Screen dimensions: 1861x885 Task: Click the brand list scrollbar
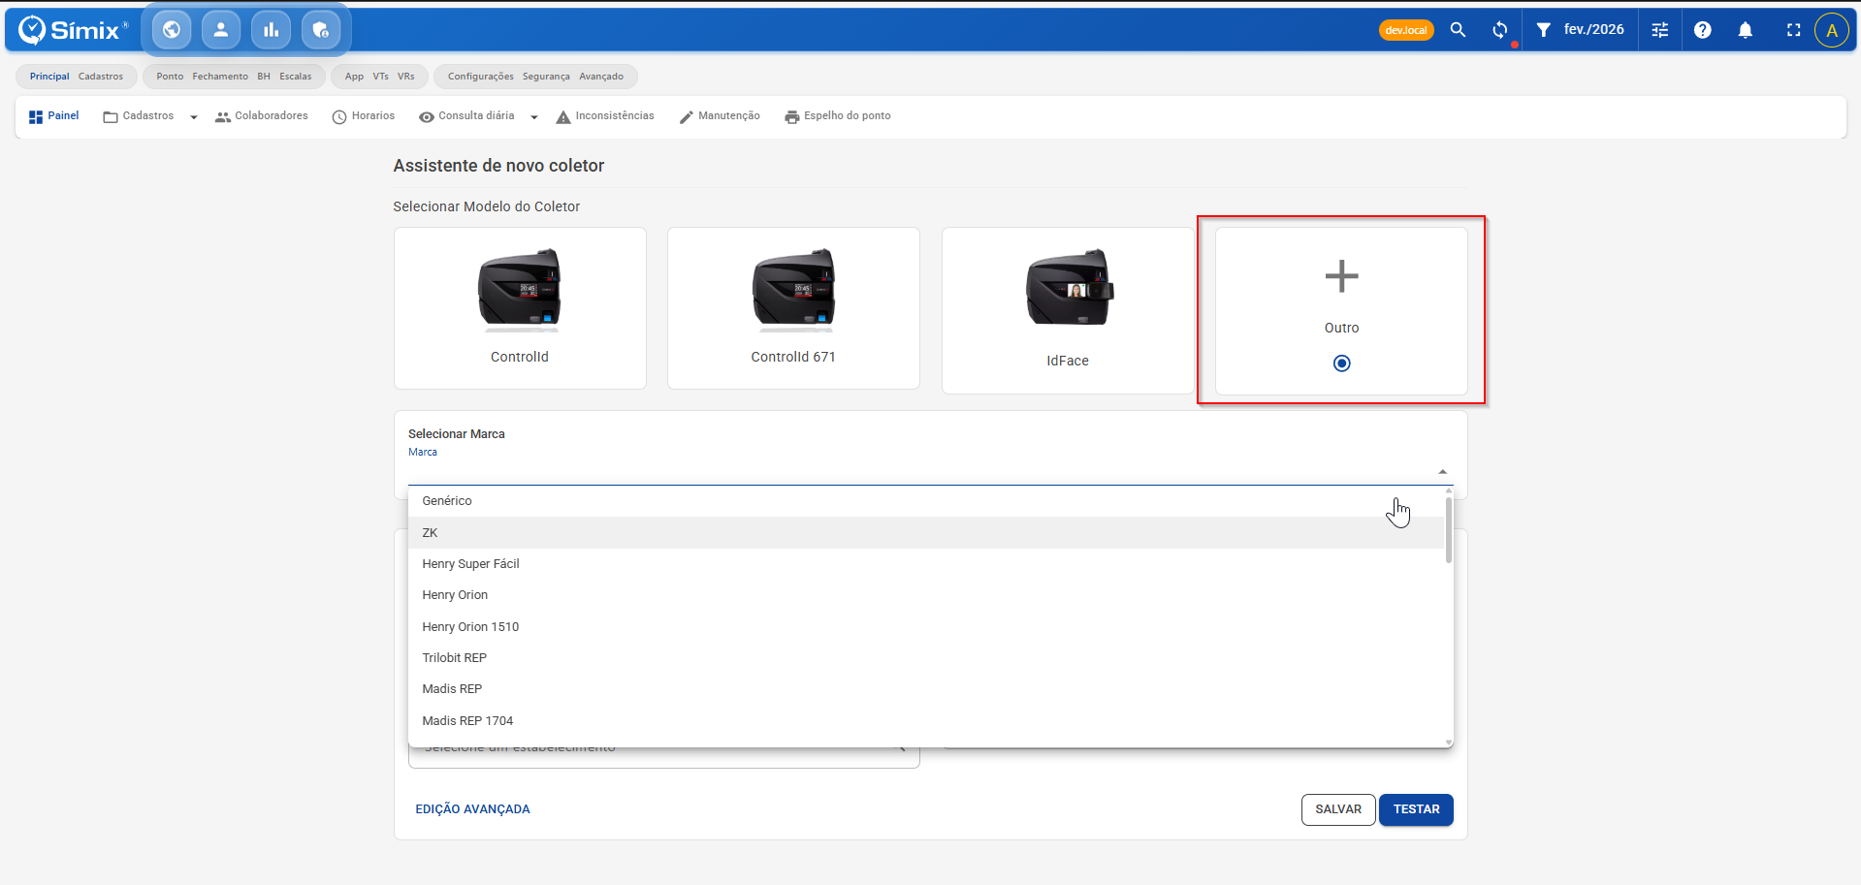click(1449, 530)
